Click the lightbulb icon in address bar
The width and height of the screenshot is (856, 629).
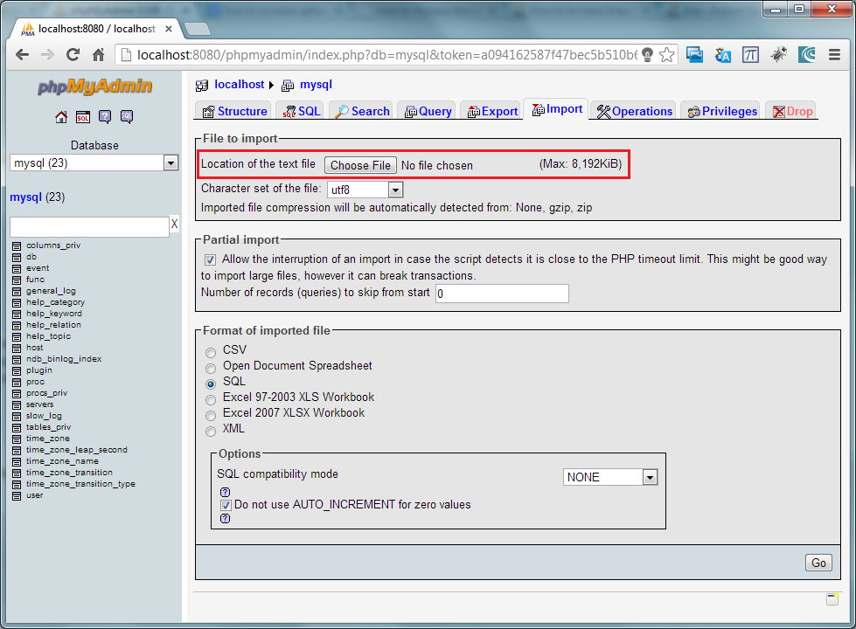click(647, 54)
